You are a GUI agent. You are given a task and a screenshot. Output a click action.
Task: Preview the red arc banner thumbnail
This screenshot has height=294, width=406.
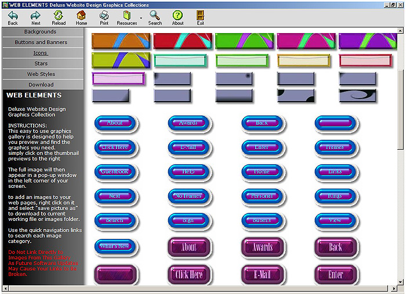[183, 41]
